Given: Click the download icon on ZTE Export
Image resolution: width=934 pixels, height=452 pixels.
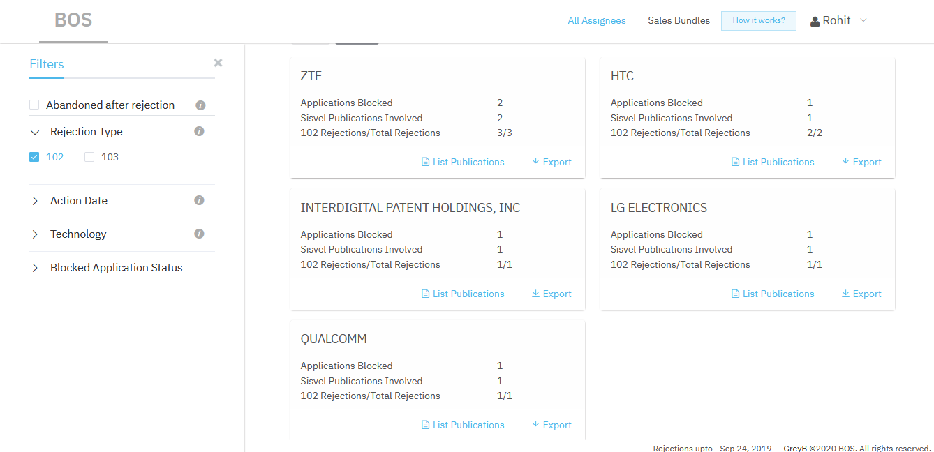Looking at the screenshot, I should (535, 162).
